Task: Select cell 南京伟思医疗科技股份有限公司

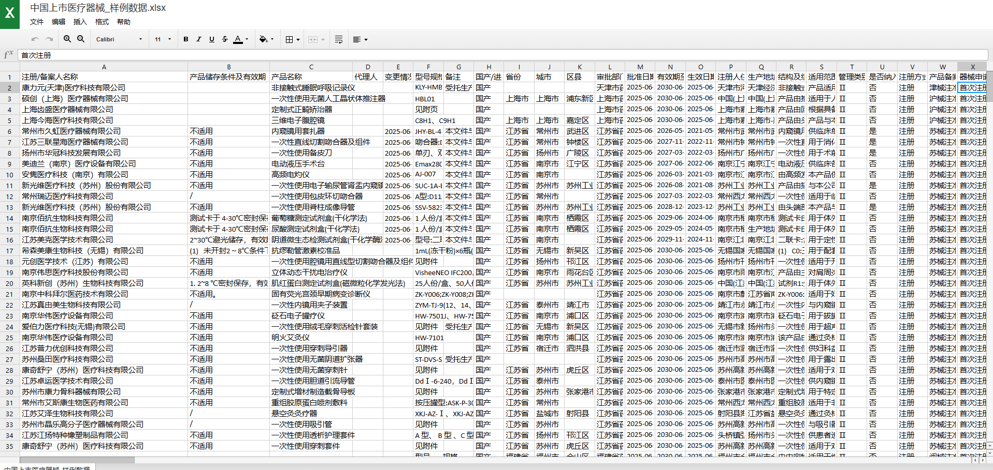Action: 104,272
